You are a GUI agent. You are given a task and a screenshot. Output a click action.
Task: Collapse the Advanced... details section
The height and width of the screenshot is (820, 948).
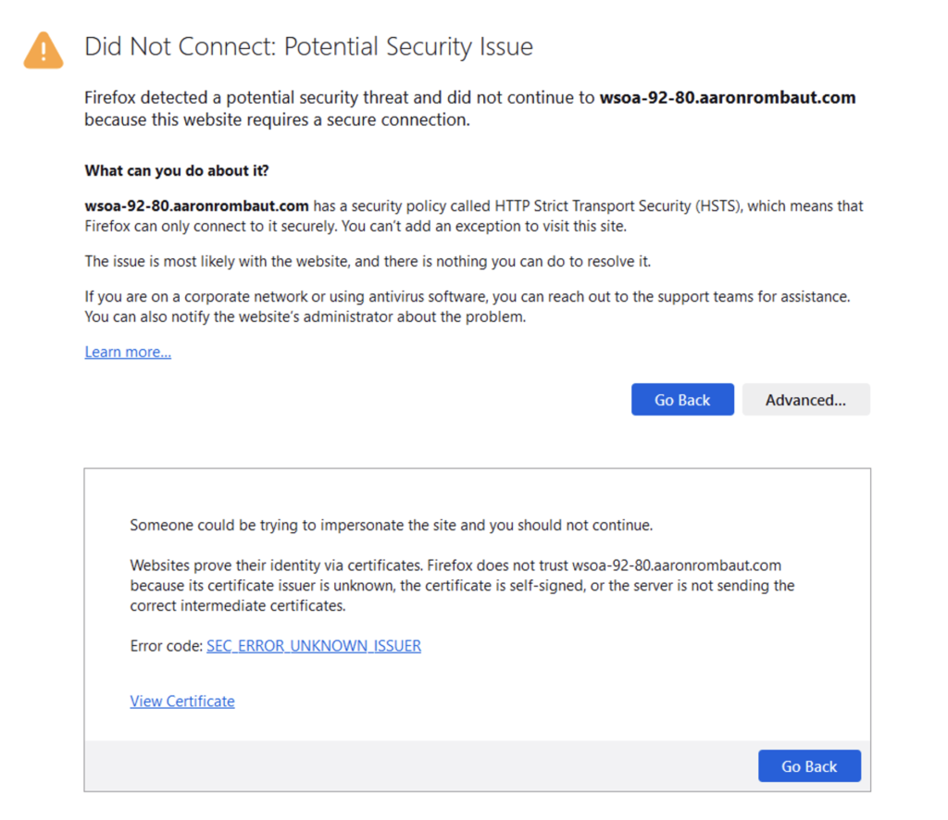click(x=805, y=400)
